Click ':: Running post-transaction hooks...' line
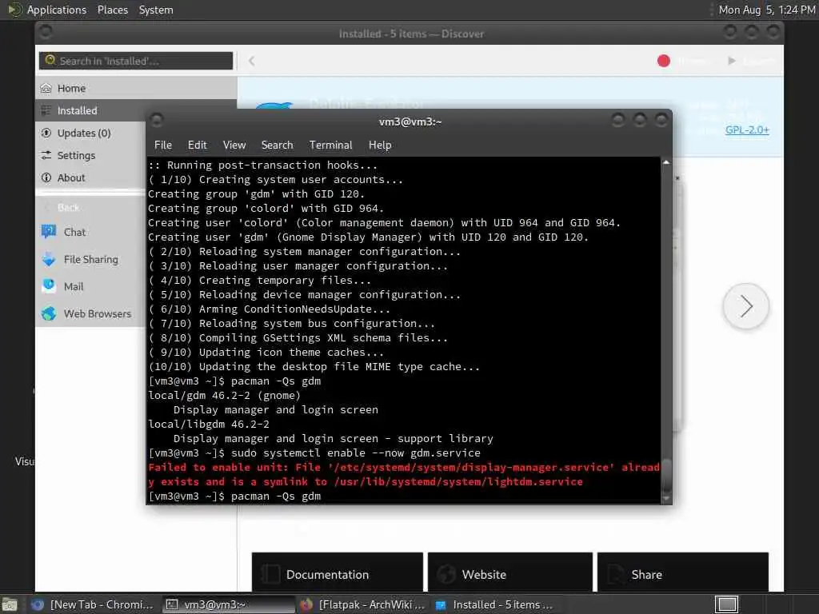The height and width of the screenshot is (614, 819). [262, 165]
